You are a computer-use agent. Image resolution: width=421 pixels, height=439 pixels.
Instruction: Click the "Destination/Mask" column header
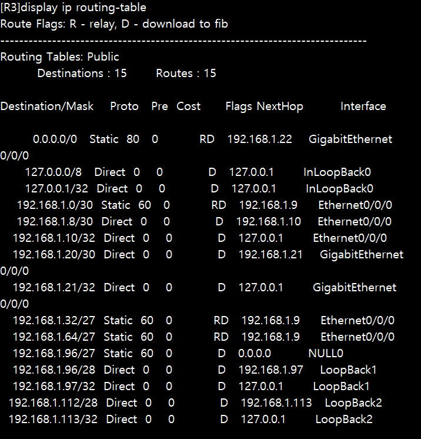click(47, 107)
